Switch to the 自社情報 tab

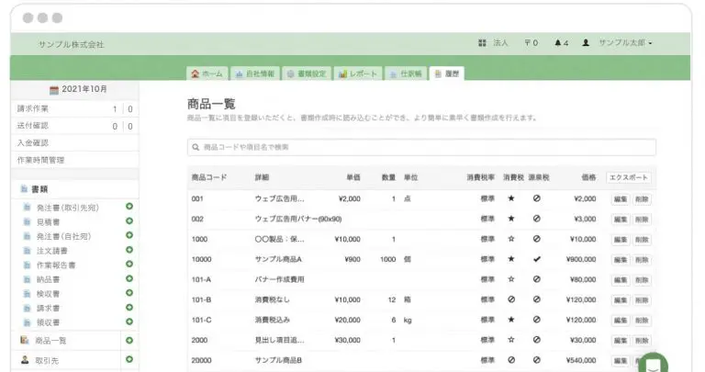point(255,73)
